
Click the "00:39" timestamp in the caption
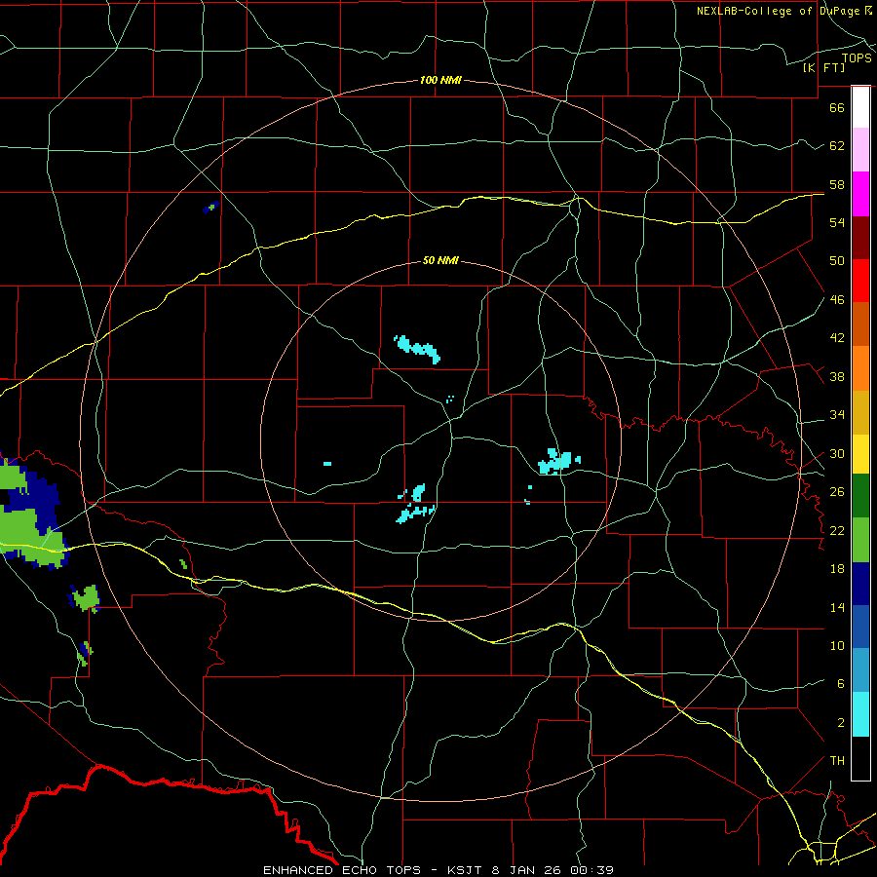(x=591, y=870)
